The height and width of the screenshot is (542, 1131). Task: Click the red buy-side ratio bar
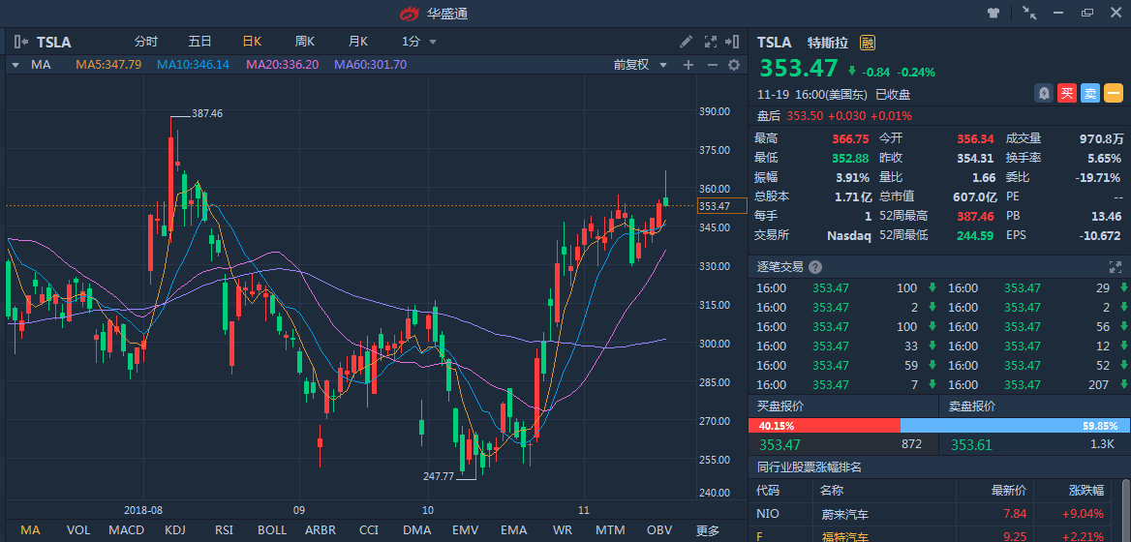point(823,426)
